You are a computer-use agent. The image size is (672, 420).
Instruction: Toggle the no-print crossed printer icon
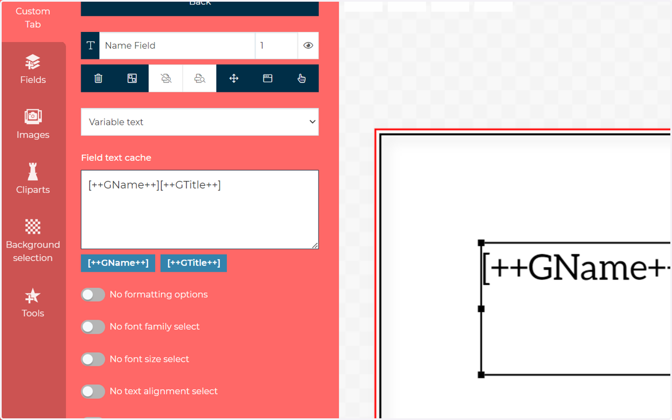(166, 78)
